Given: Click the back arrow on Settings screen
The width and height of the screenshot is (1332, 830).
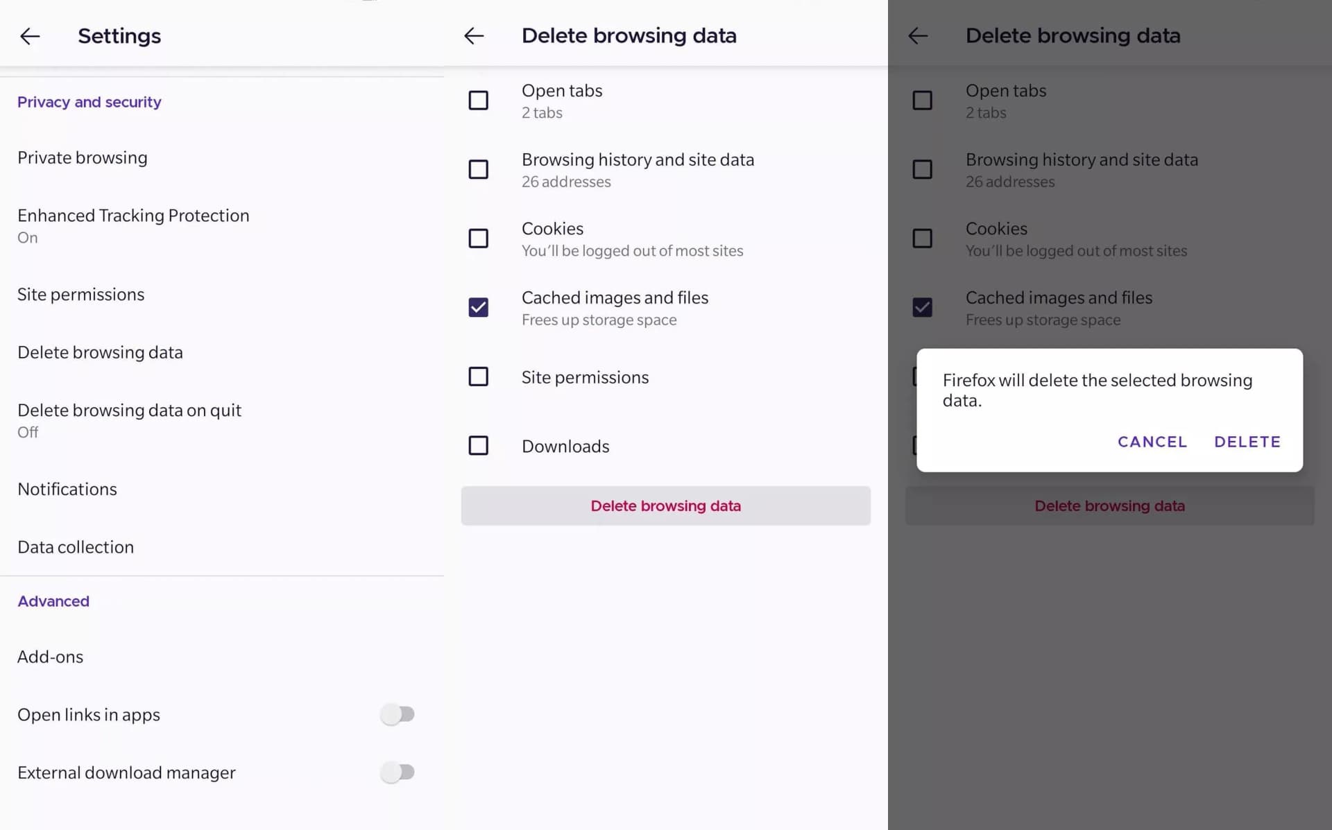Looking at the screenshot, I should click(30, 36).
